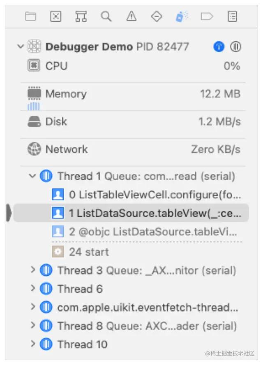Open the Project navigator folder icon
This screenshot has height=365, width=263.
pos(30,16)
